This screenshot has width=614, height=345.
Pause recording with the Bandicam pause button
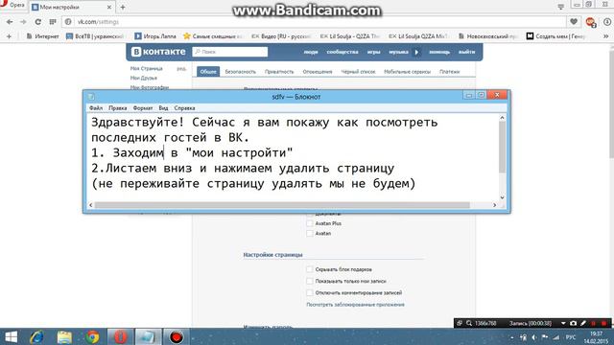[x=594, y=323]
